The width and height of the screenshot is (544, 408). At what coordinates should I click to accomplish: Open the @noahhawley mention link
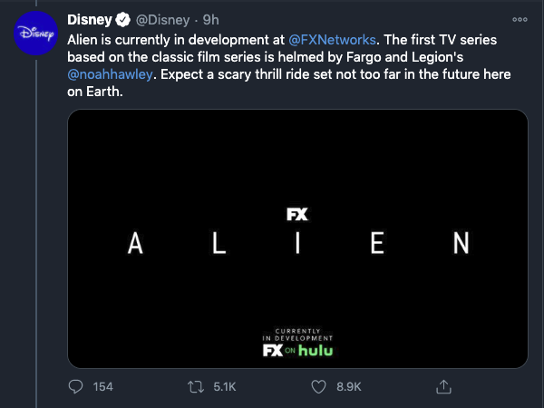tap(110, 74)
